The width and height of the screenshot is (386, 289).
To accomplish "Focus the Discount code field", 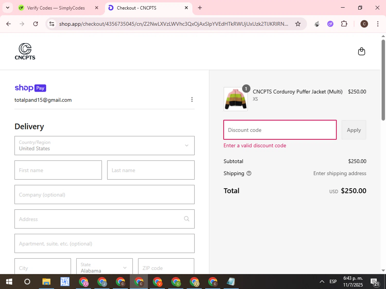I will click(x=280, y=130).
